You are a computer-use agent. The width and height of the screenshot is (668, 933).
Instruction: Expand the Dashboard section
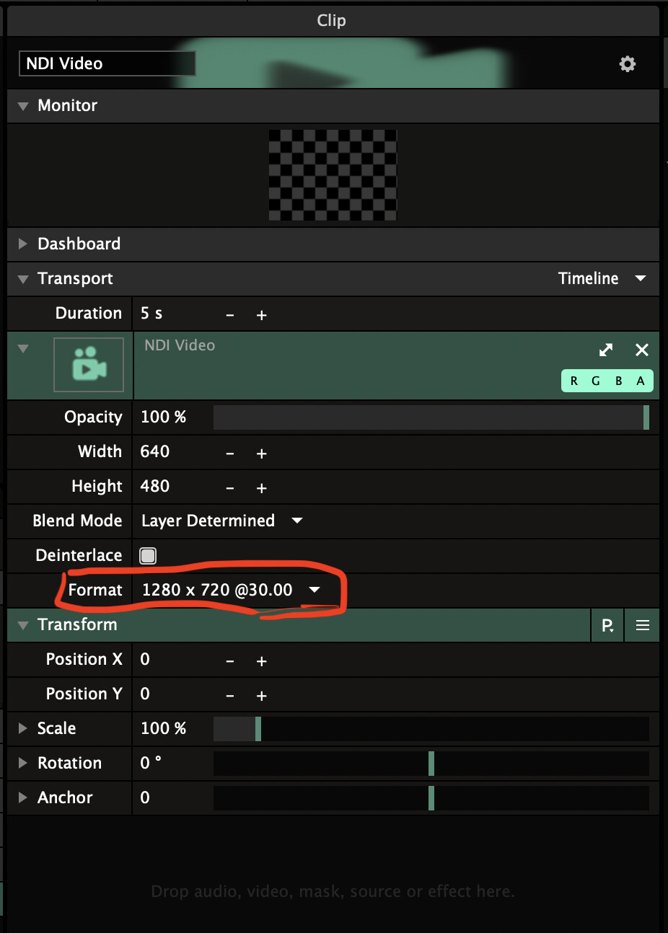click(x=23, y=244)
